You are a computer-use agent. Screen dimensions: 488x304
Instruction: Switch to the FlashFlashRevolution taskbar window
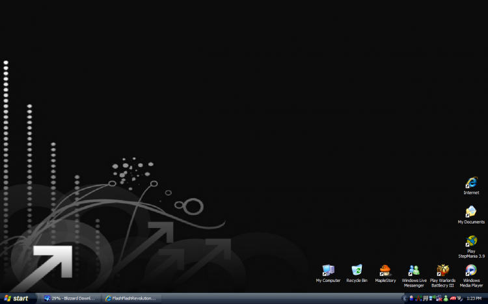(130, 298)
